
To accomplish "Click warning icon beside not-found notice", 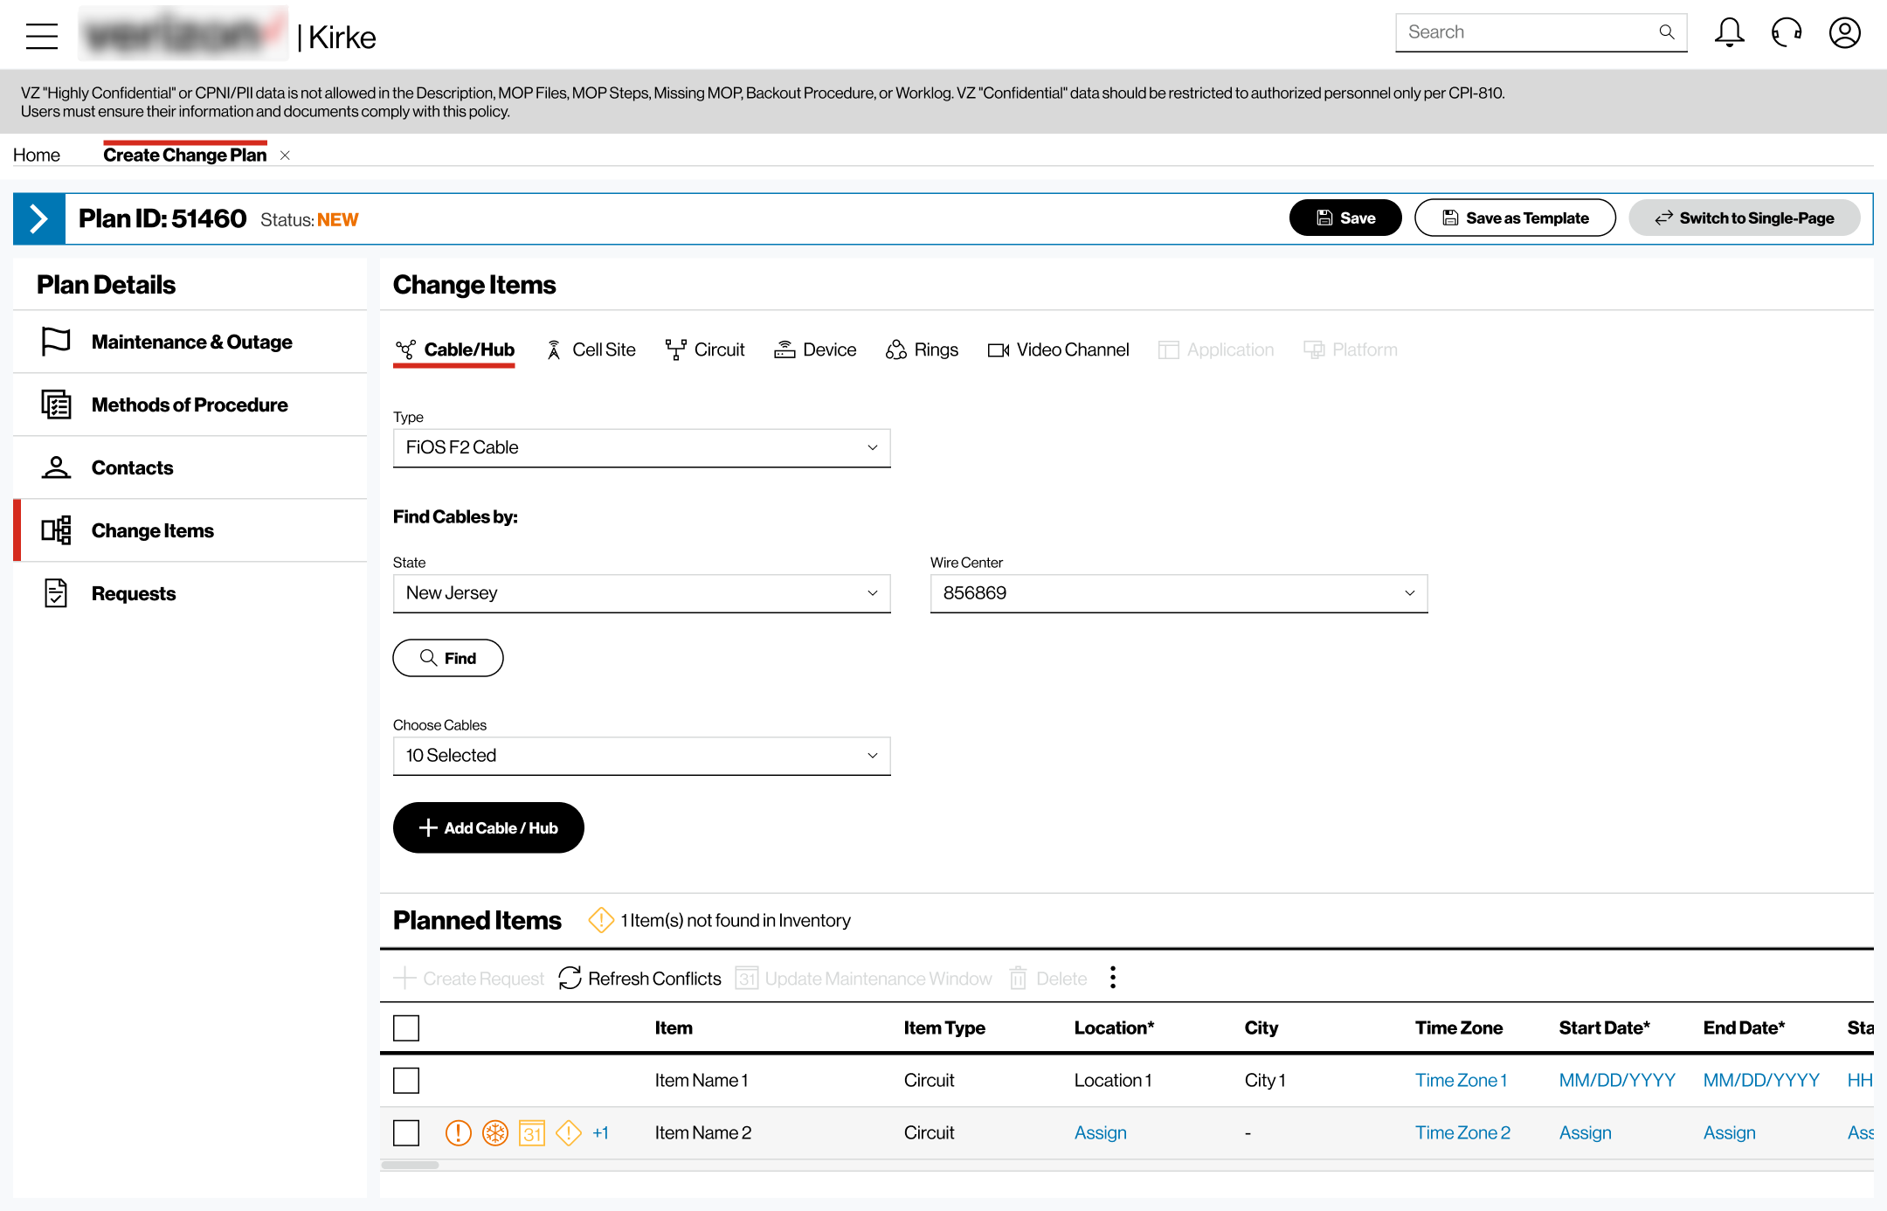I will [601, 920].
